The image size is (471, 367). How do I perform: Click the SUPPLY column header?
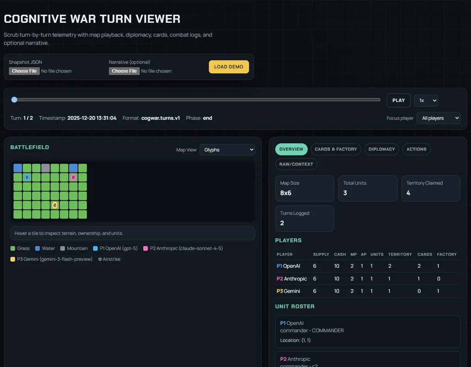[x=321, y=255]
